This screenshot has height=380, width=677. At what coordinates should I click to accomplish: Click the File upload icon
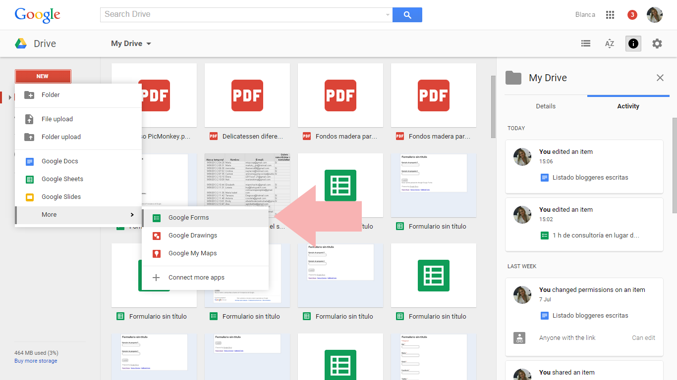point(30,119)
